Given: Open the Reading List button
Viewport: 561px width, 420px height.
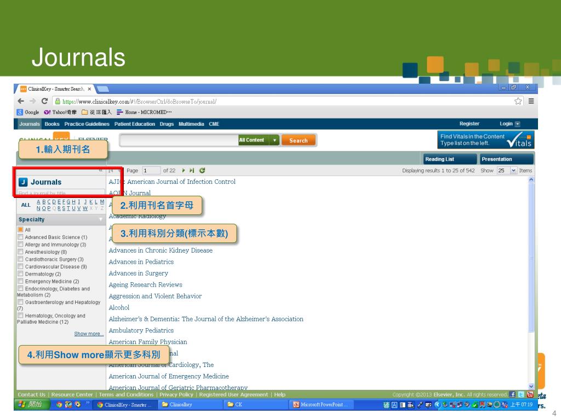Looking at the screenshot, I should tap(450, 159).
